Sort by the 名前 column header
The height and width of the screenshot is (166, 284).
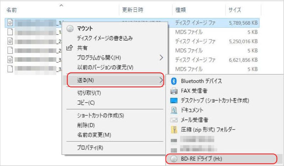coord(12,10)
